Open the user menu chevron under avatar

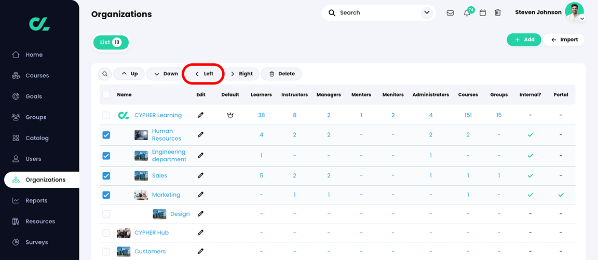coord(582,19)
